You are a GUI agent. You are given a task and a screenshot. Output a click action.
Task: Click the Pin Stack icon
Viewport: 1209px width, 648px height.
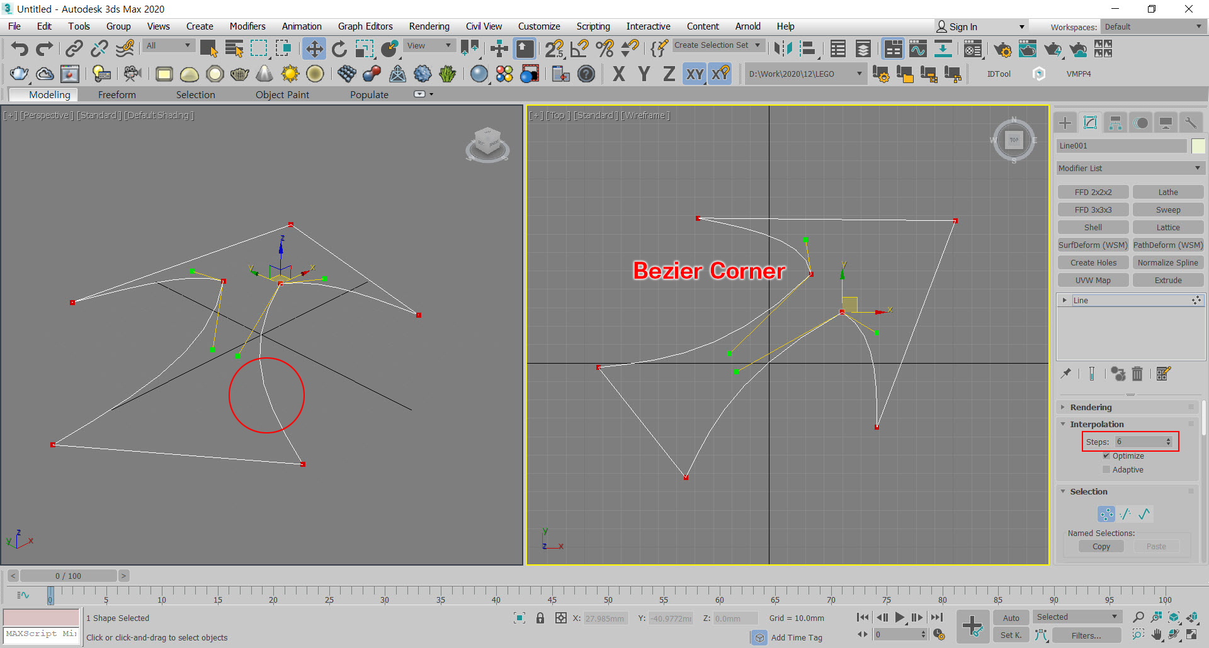click(x=1066, y=374)
